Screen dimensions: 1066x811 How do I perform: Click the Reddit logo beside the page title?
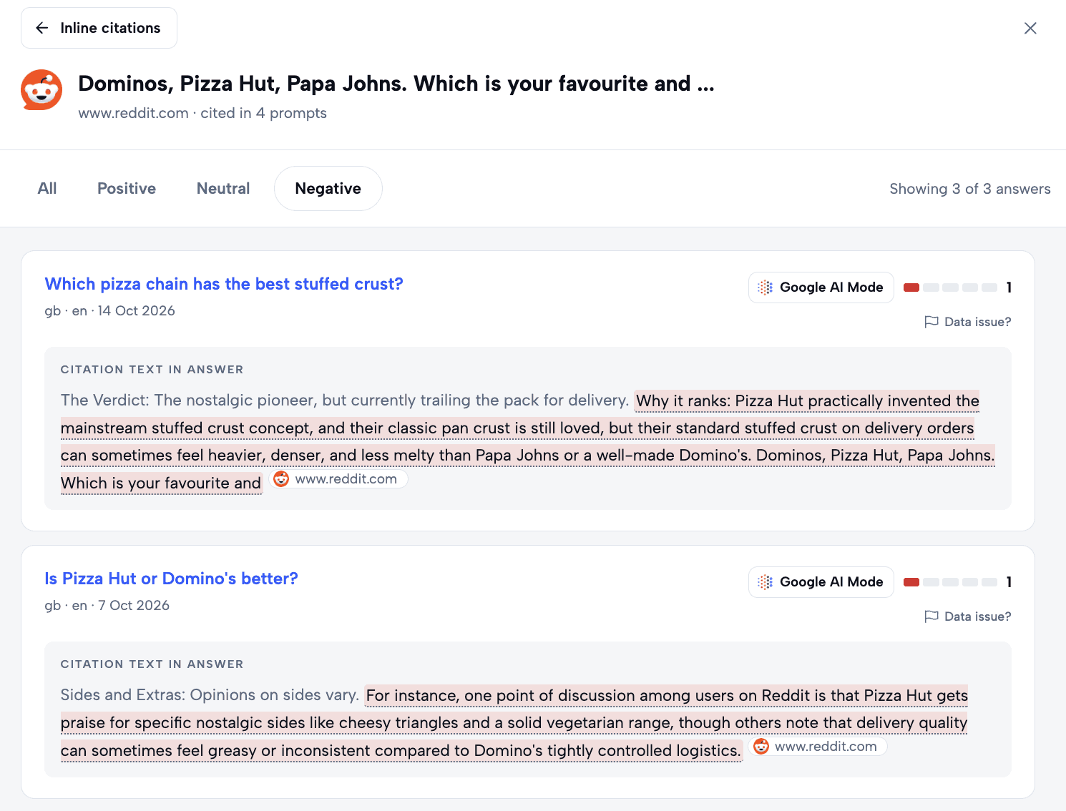pyautogui.click(x=41, y=90)
